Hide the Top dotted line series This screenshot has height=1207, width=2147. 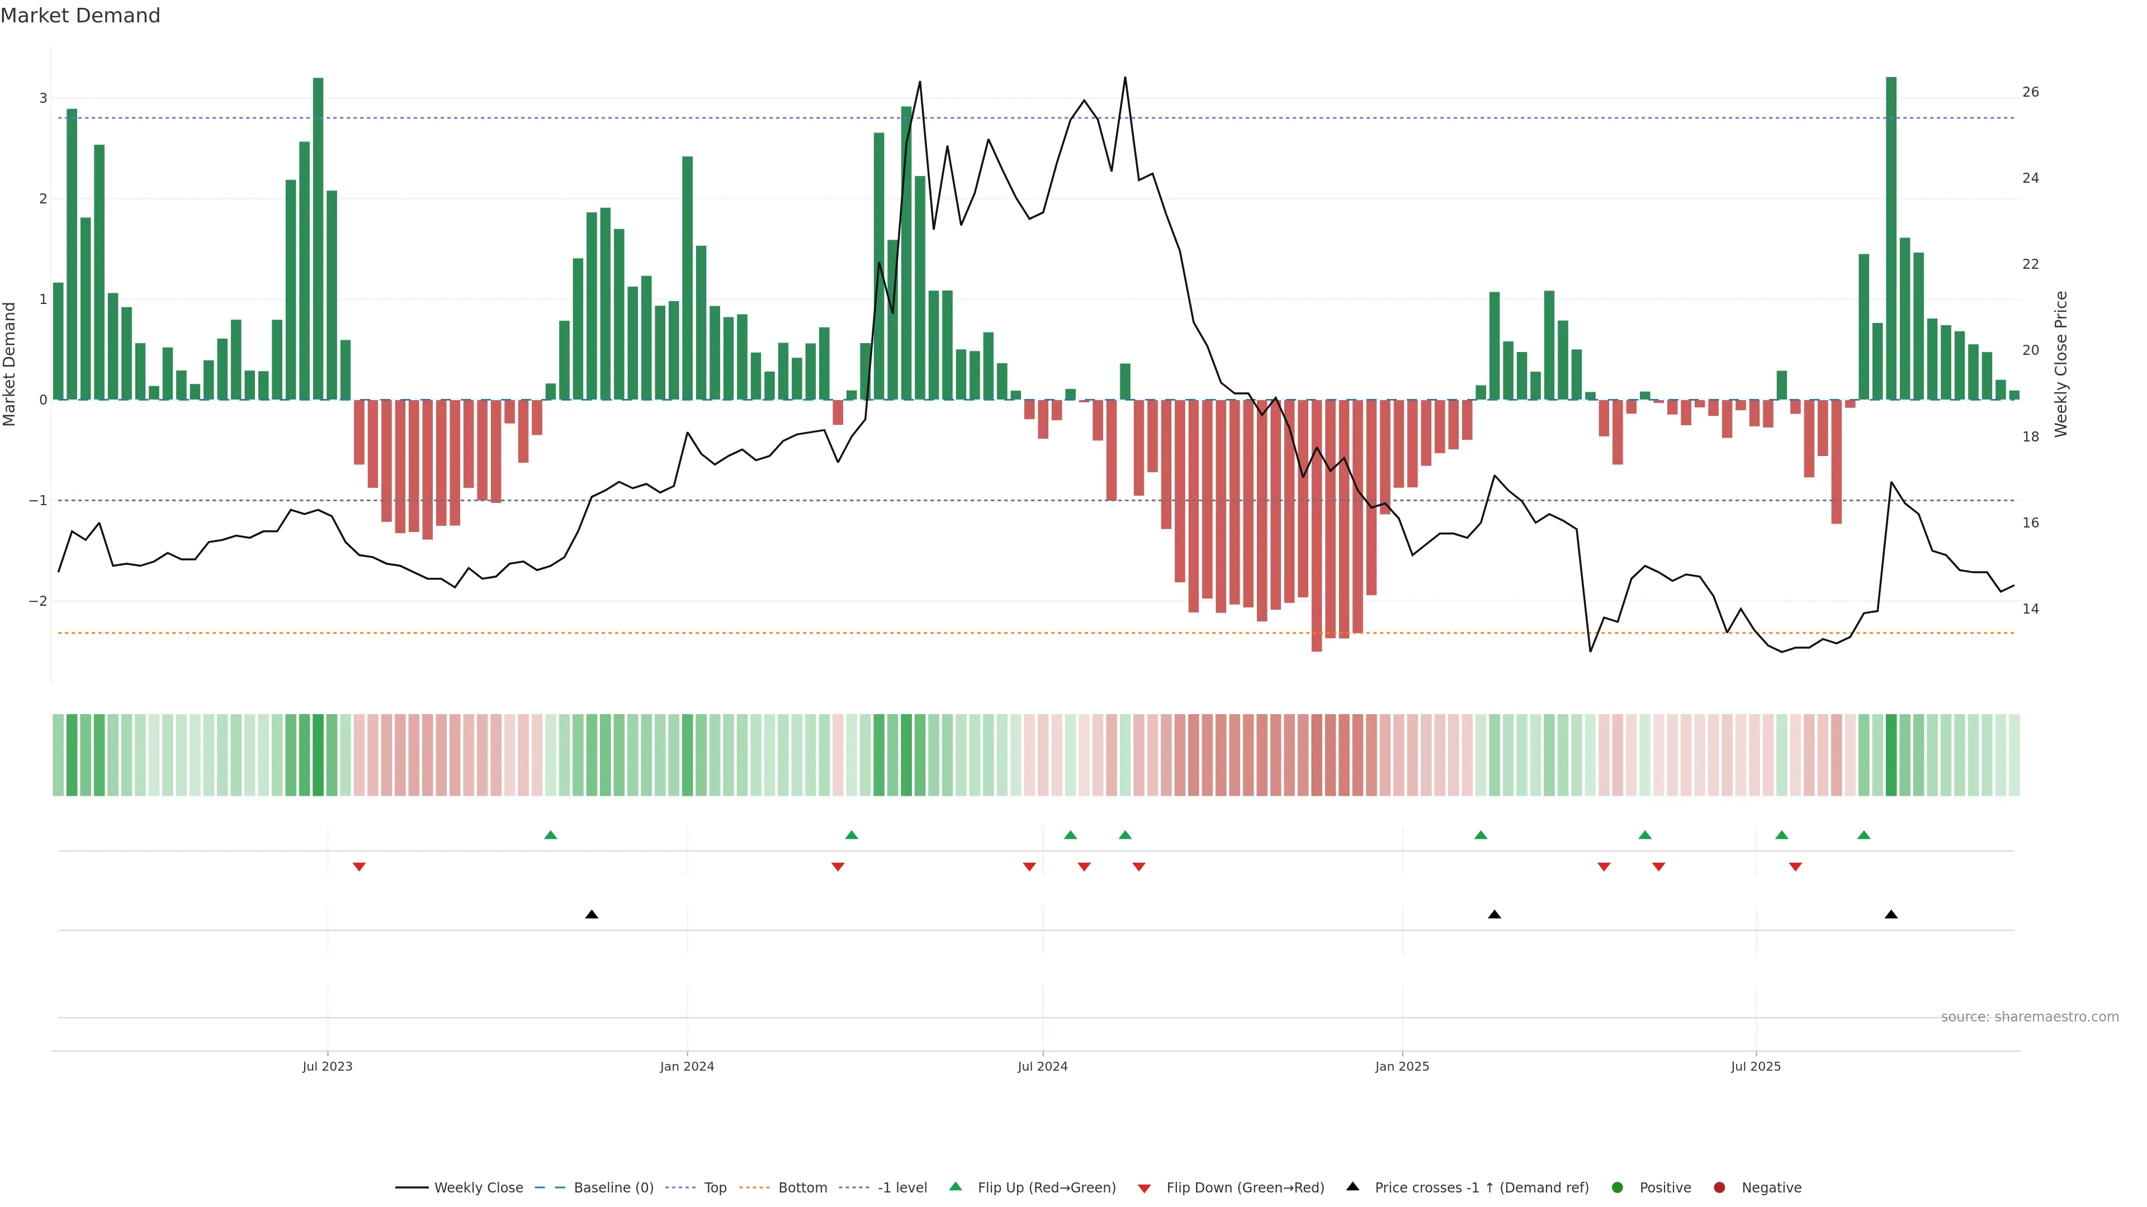715,1188
